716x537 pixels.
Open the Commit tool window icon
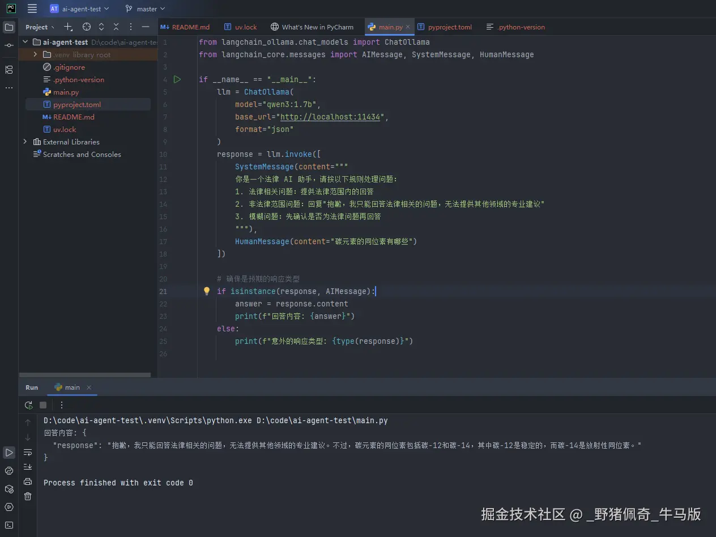tap(9, 45)
